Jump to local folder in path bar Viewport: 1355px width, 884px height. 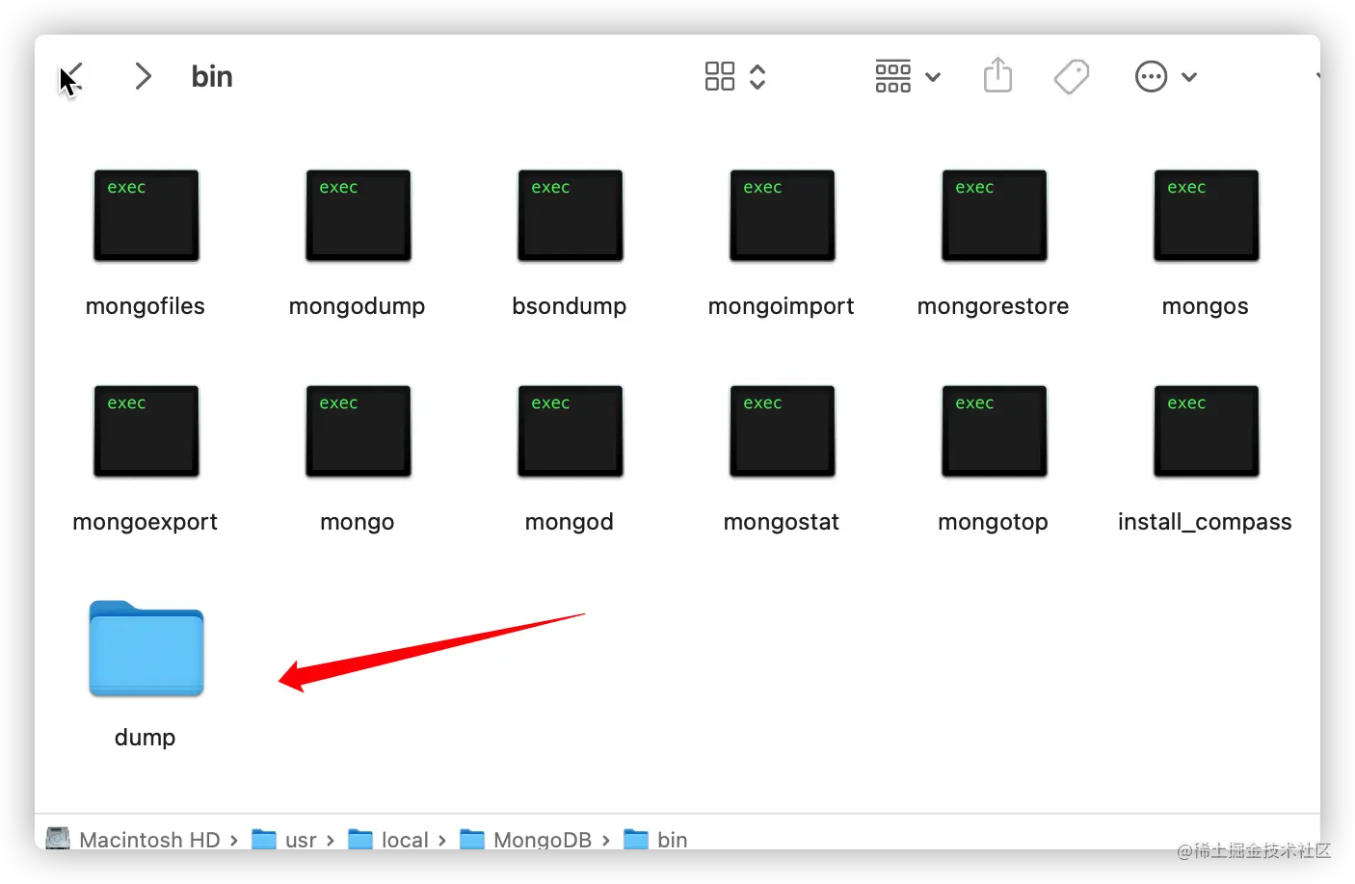tap(388, 840)
